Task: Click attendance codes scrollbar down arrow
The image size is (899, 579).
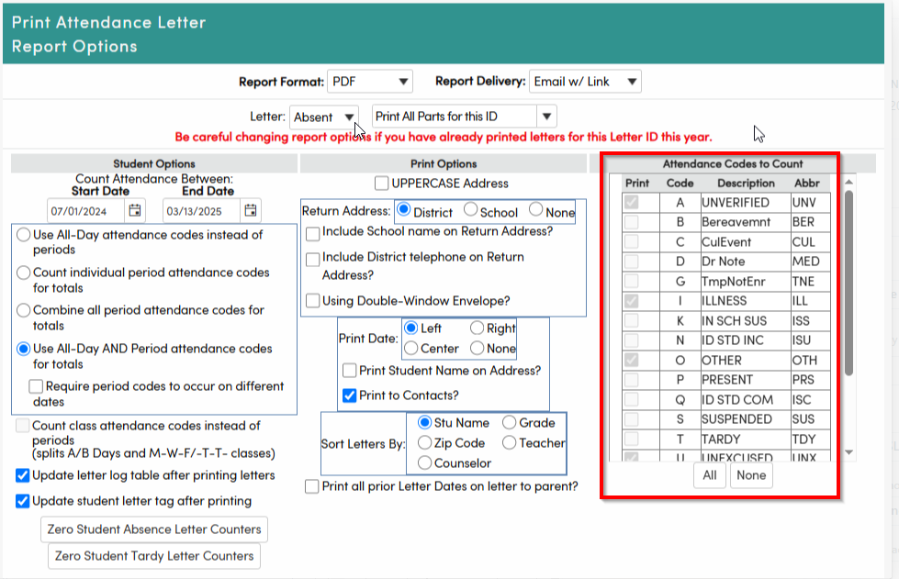Action: tap(849, 452)
